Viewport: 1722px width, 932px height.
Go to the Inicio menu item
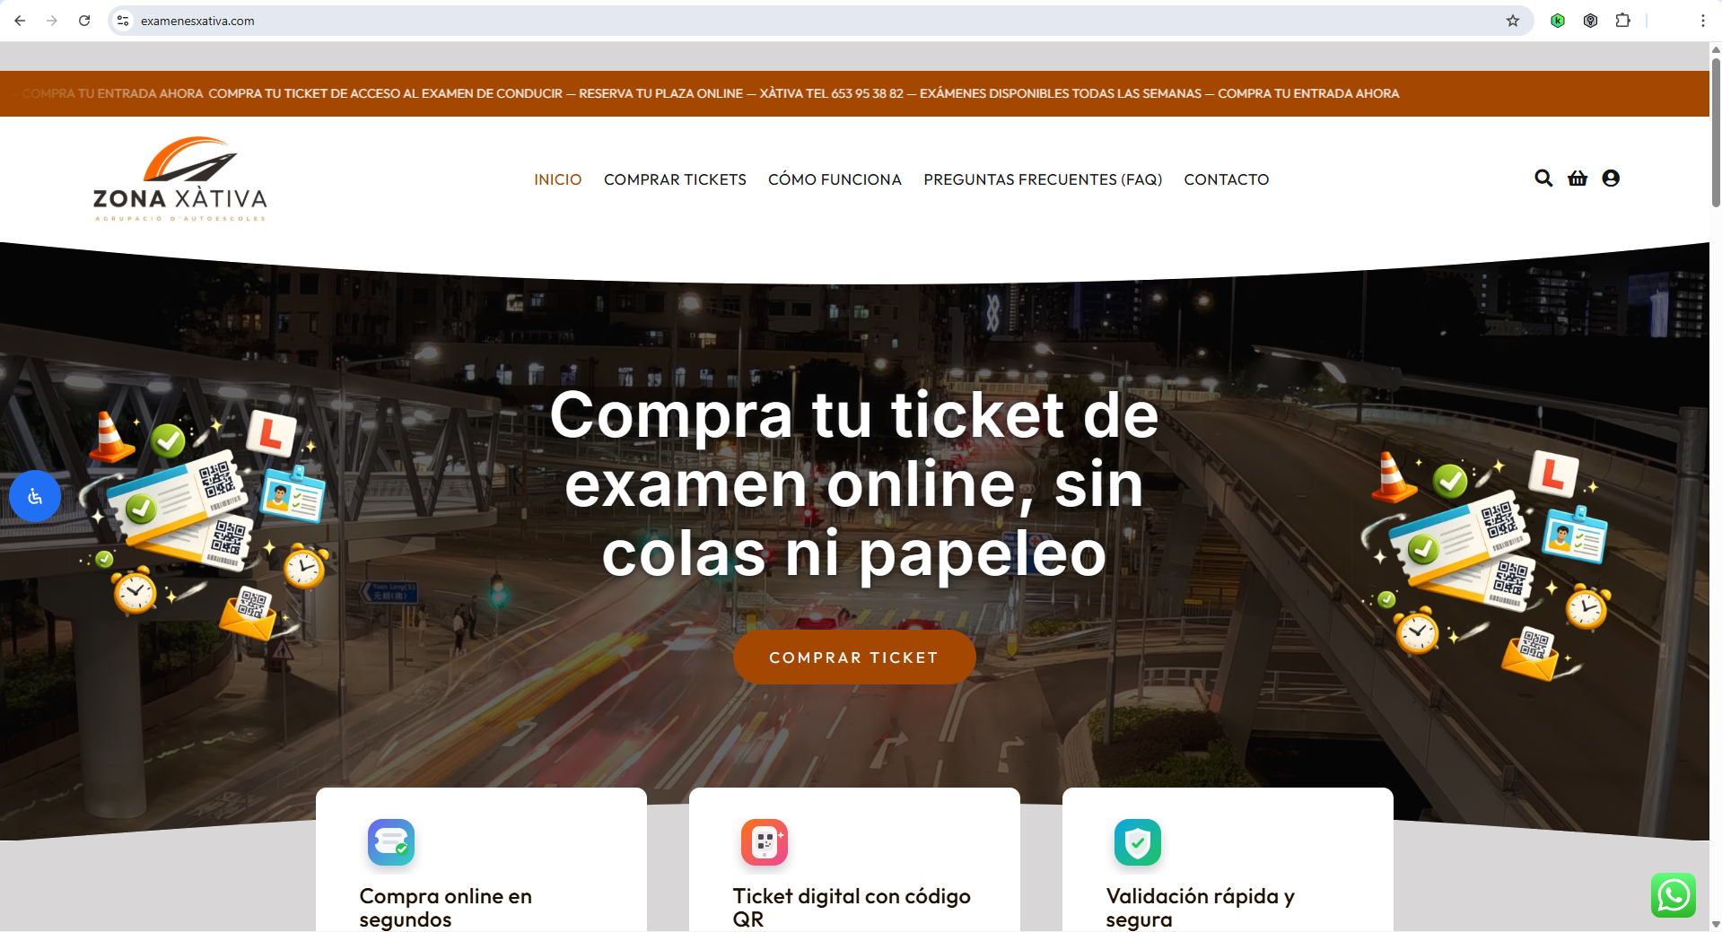tap(557, 179)
